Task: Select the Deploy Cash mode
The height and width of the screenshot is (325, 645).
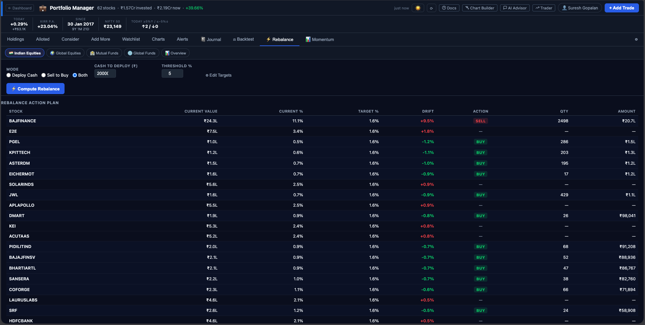Action: pyautogui.click(x=9, y=75)
